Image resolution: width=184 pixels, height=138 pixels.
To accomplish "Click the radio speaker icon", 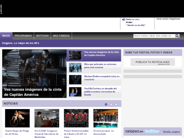I will 124,19.
